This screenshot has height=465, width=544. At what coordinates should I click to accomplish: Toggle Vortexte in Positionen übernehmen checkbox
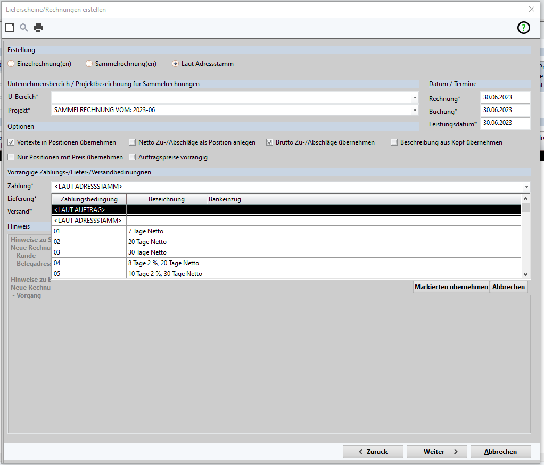11,142
